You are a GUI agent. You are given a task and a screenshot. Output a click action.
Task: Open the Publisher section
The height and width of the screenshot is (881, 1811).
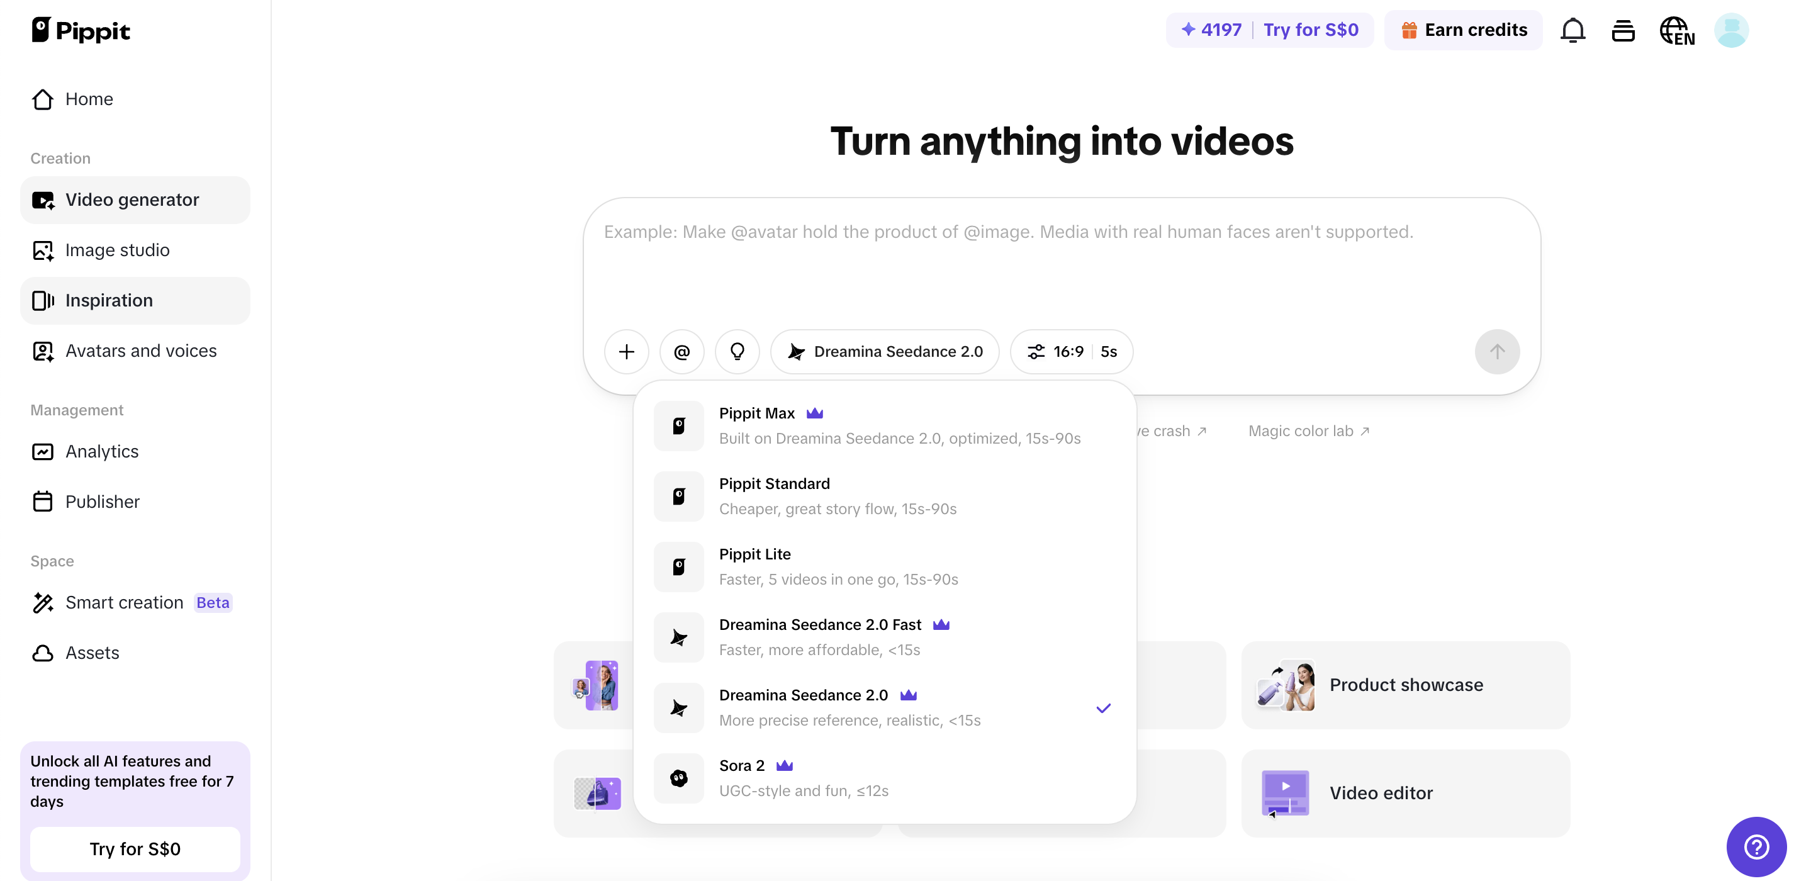103,502
